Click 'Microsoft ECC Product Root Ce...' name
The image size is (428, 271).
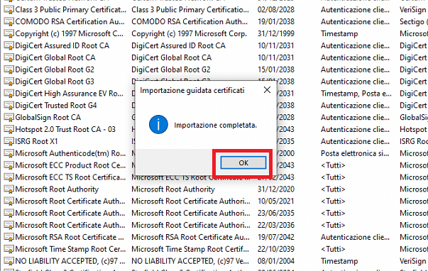coord(70,165)
